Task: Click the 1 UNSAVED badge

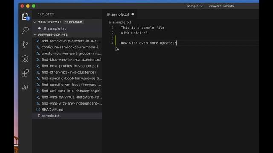Action: pos(74,22)
